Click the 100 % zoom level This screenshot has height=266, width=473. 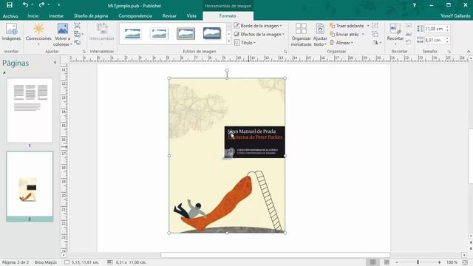[x=452, y=262]
